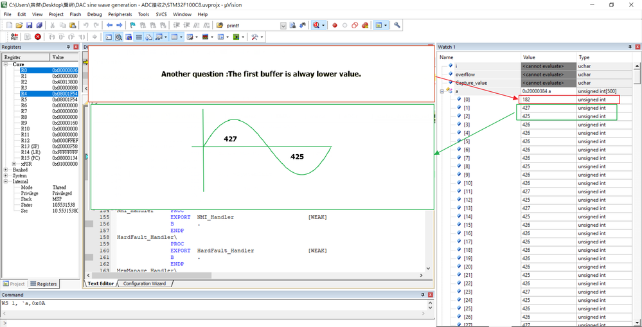Select the Text Editor tab
Screen dimensions: 642x327
[x=100, y=283]
